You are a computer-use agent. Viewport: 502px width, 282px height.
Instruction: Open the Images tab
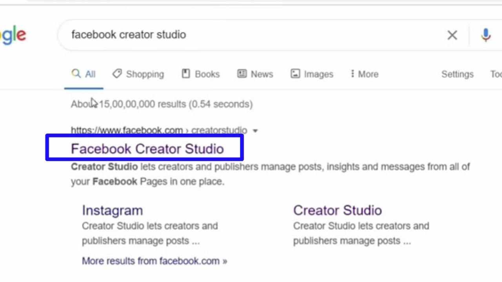[312, 74]
